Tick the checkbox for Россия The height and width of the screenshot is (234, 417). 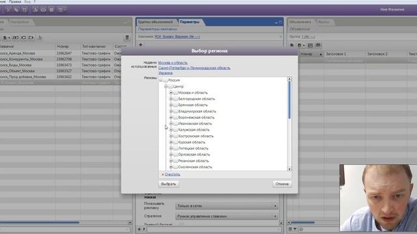tap(165, 80)
